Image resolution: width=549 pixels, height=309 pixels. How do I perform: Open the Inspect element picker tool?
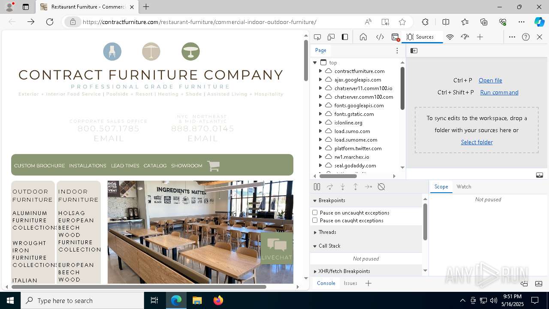(317, 37)
